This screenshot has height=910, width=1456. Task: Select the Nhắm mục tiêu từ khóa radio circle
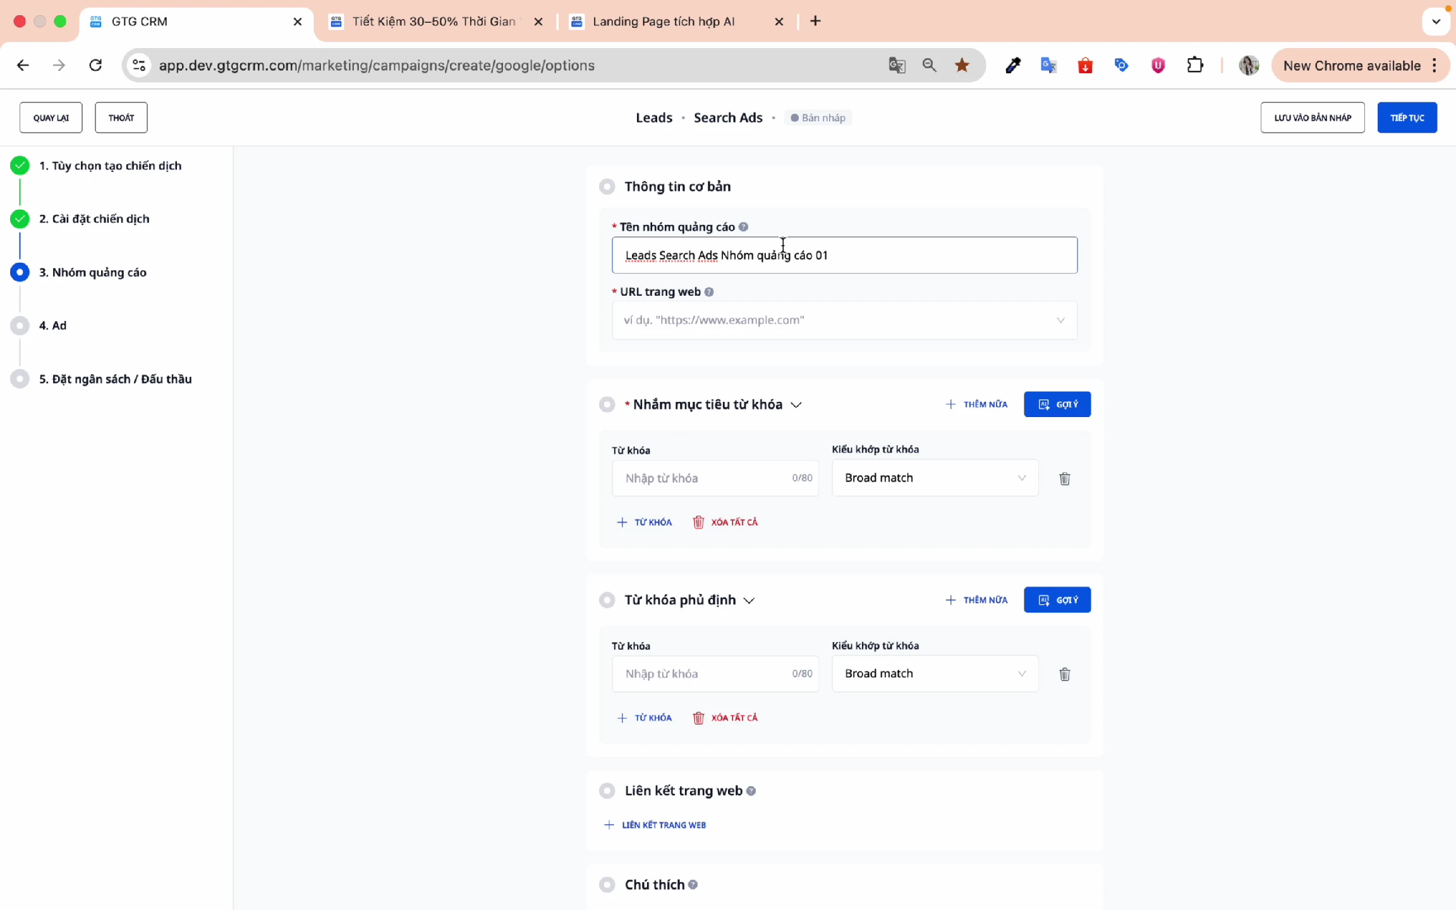607,404
